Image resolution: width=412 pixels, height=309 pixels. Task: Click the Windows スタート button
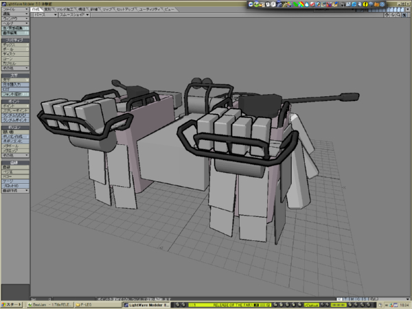tap(12, 304)
